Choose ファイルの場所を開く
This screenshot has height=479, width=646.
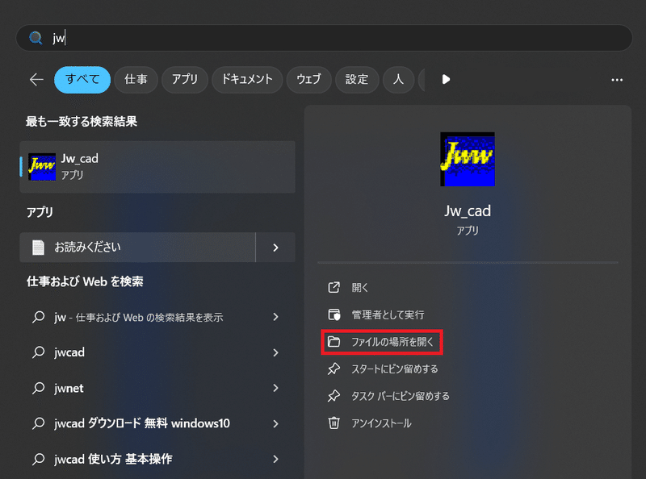pyautogui.click(x=392, y=342)
